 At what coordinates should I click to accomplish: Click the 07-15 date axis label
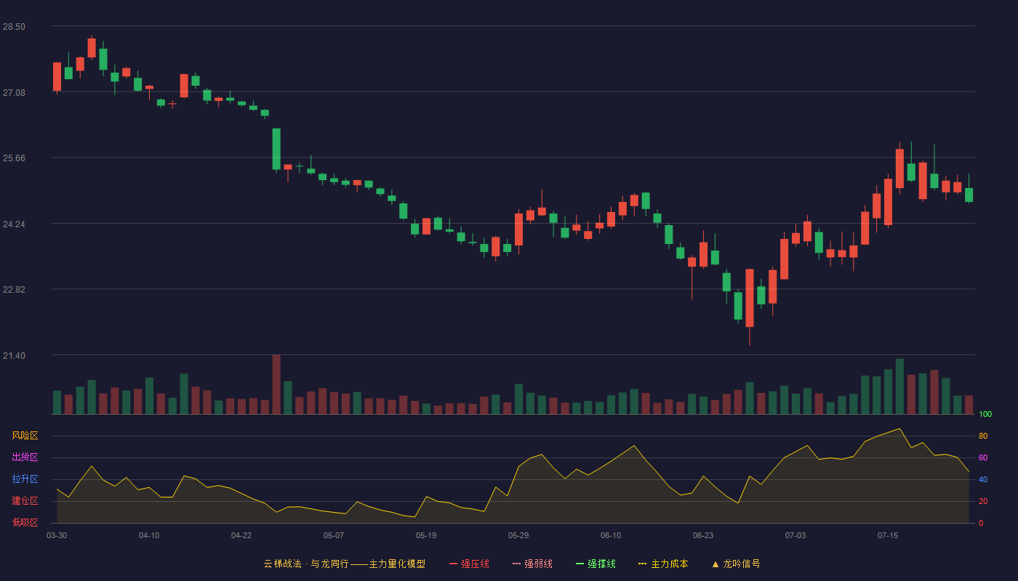point(888,535)
